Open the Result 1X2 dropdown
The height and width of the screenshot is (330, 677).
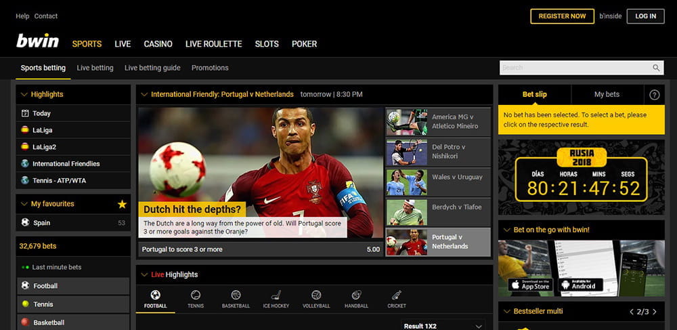443,326
